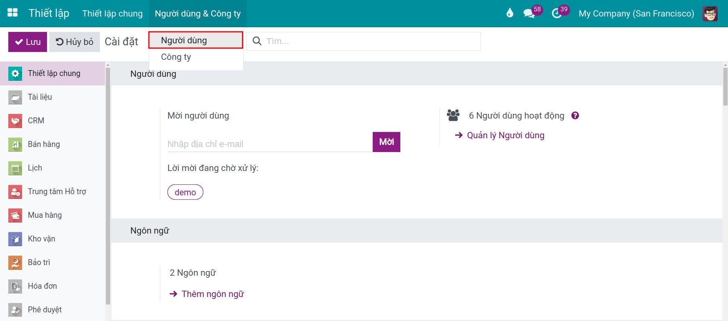Image resolution: width=728 pixels, height=321 pixels.
Task: Click the Hủy bỏ discard button
Action: 75,42
